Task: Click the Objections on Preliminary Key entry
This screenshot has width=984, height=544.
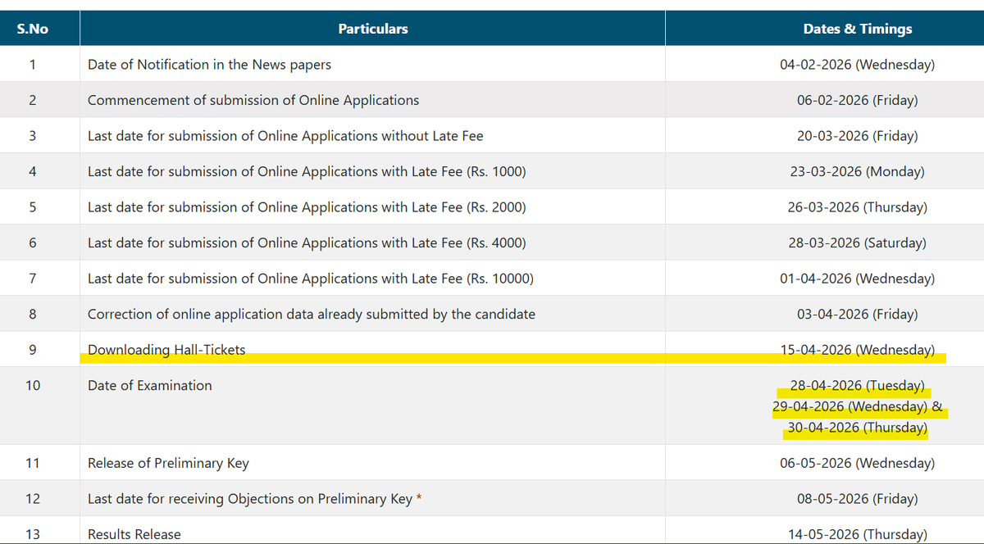Action: click(254, 498)
